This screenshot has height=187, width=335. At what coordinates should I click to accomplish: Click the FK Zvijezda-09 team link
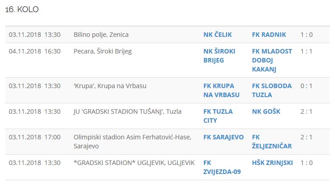tap(222, 167)
